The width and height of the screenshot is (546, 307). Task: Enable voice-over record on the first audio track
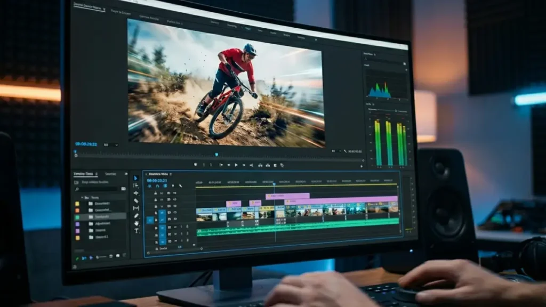(x=187, y=227)
